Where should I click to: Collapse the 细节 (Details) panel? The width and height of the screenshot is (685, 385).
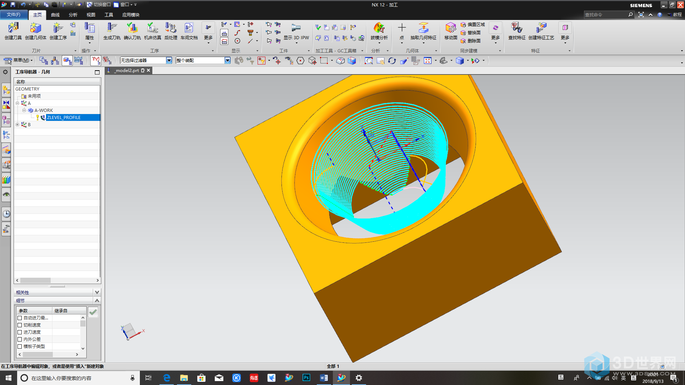click(97, 301)
